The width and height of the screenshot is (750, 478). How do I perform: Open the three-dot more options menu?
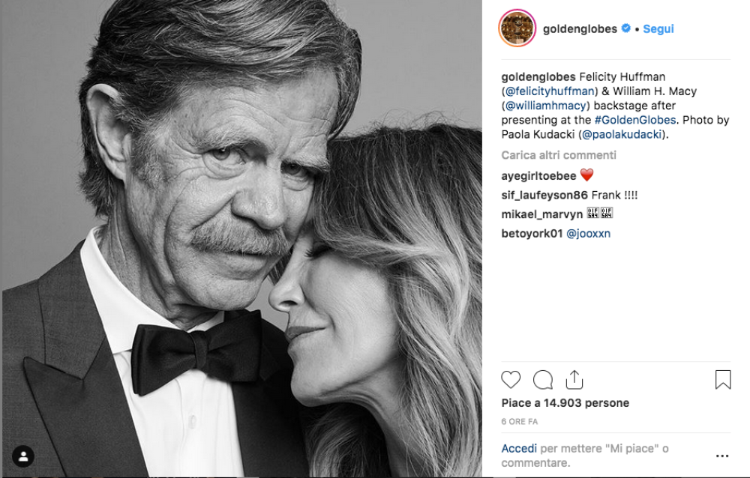tap(722, 456)
